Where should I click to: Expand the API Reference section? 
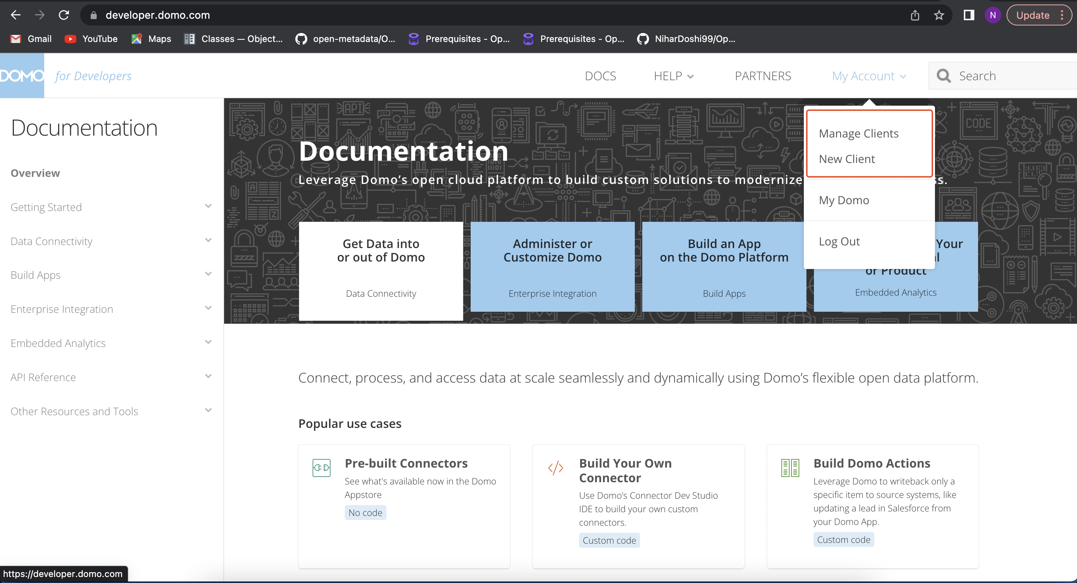(208, 377)
